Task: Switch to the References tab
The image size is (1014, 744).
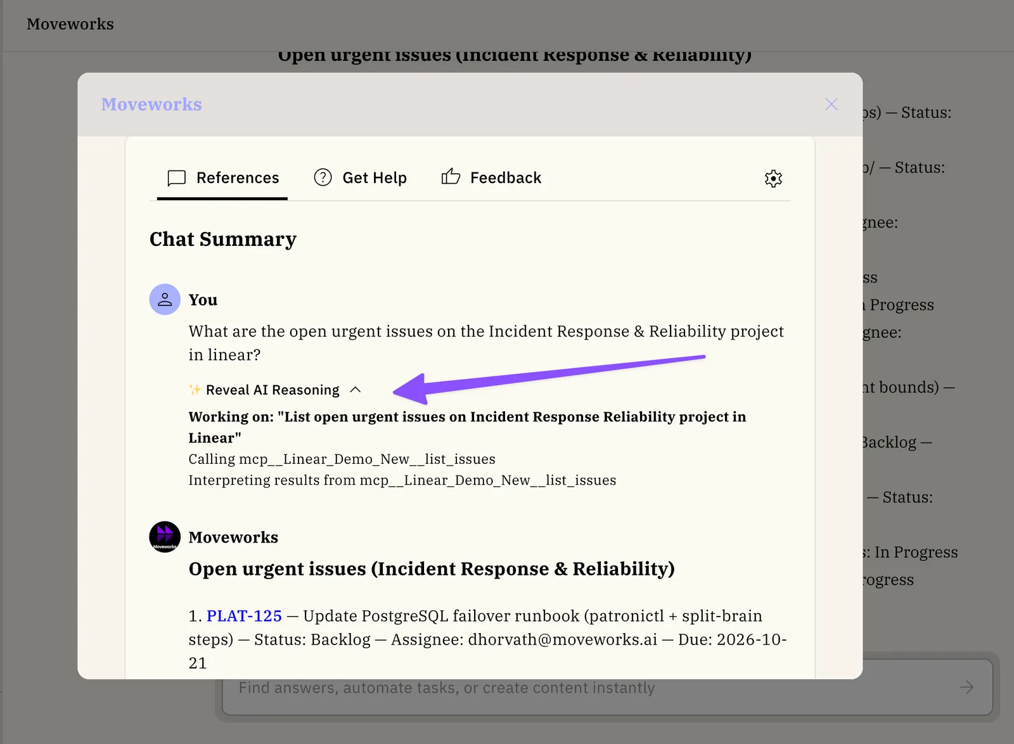Action: (x=222, y=178)
